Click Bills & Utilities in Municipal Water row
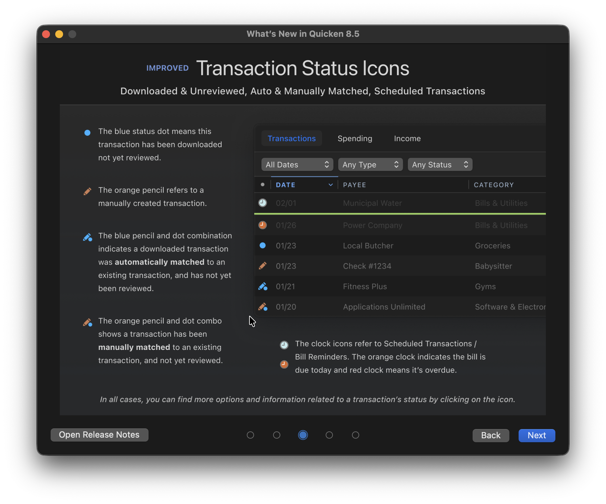 [x=501, y=203]
